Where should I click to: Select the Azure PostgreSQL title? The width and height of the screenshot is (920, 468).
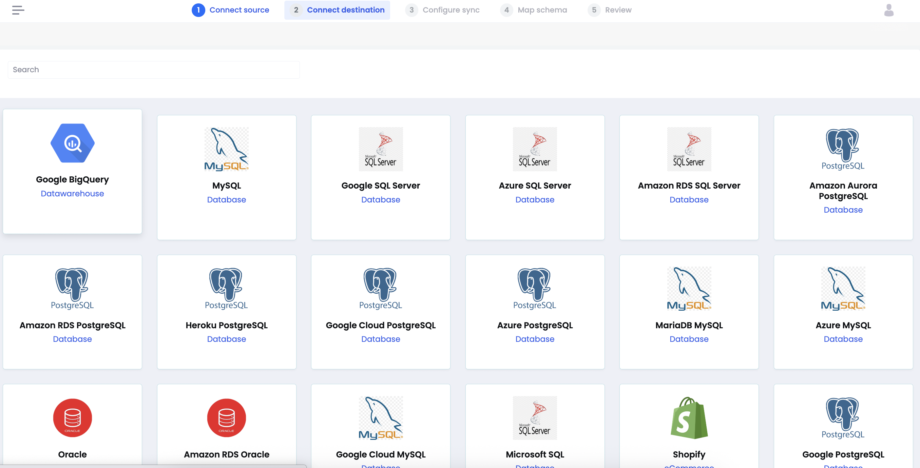point(535,325)
